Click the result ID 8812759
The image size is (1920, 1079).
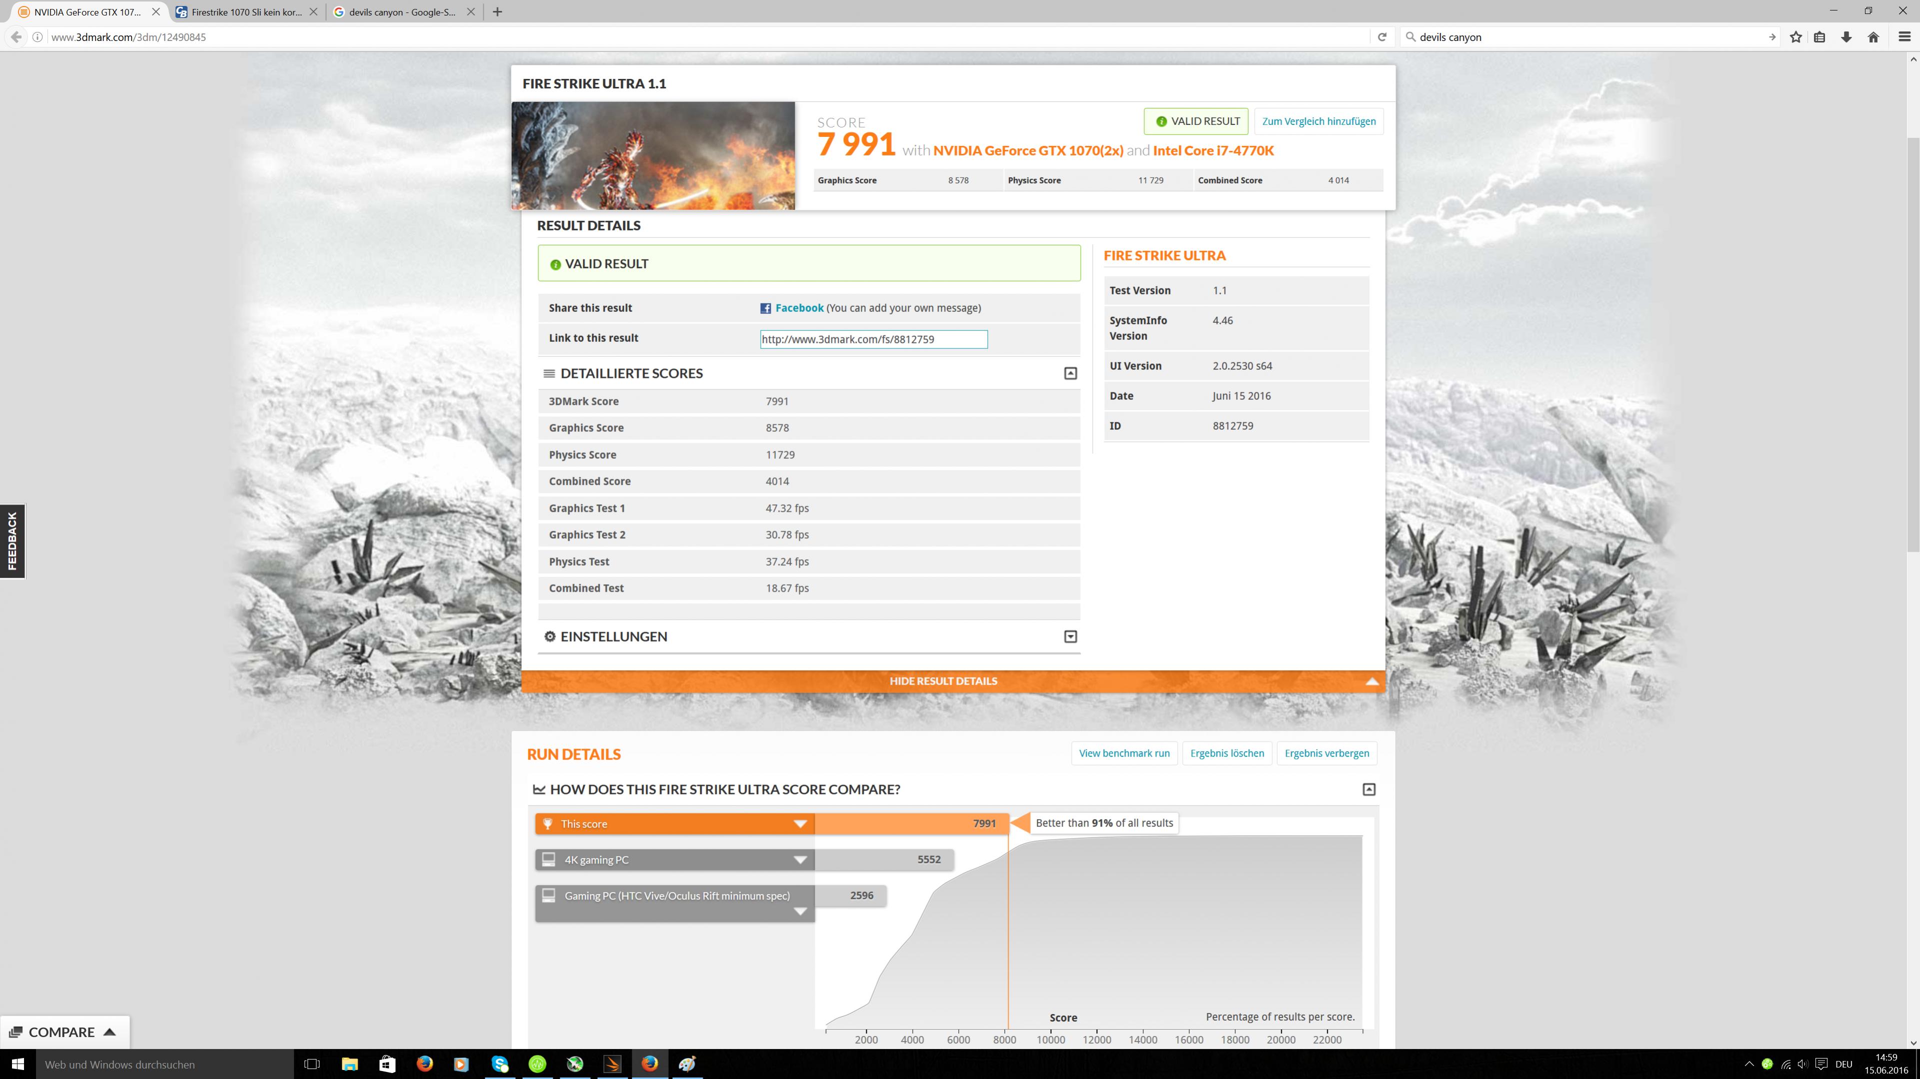[x=1233, y=426]
